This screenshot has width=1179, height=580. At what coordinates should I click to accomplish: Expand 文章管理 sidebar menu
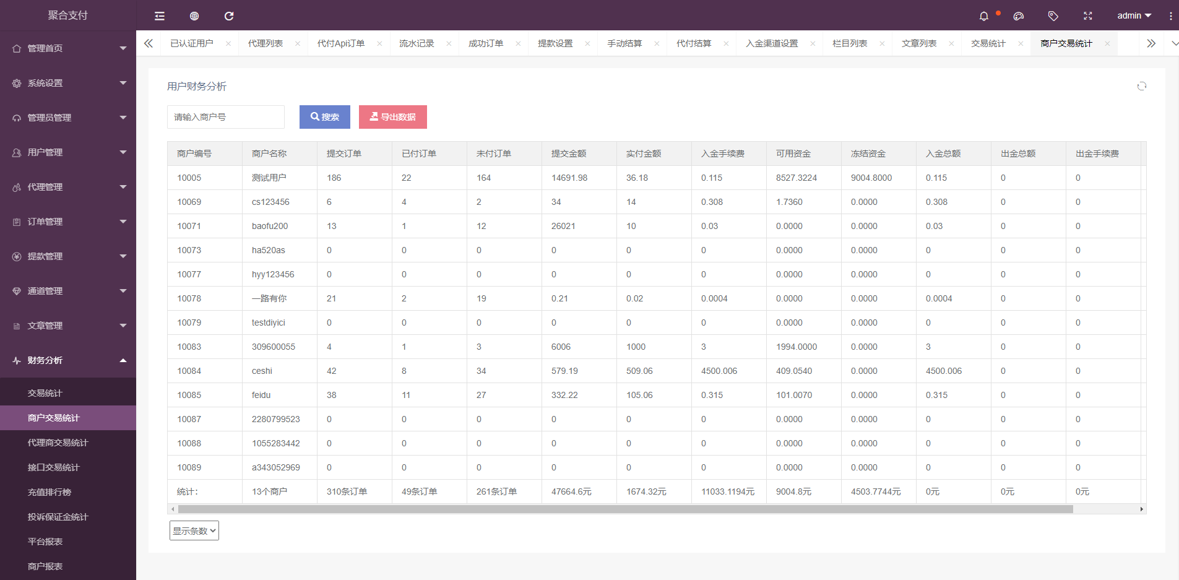tap(68, 326)
